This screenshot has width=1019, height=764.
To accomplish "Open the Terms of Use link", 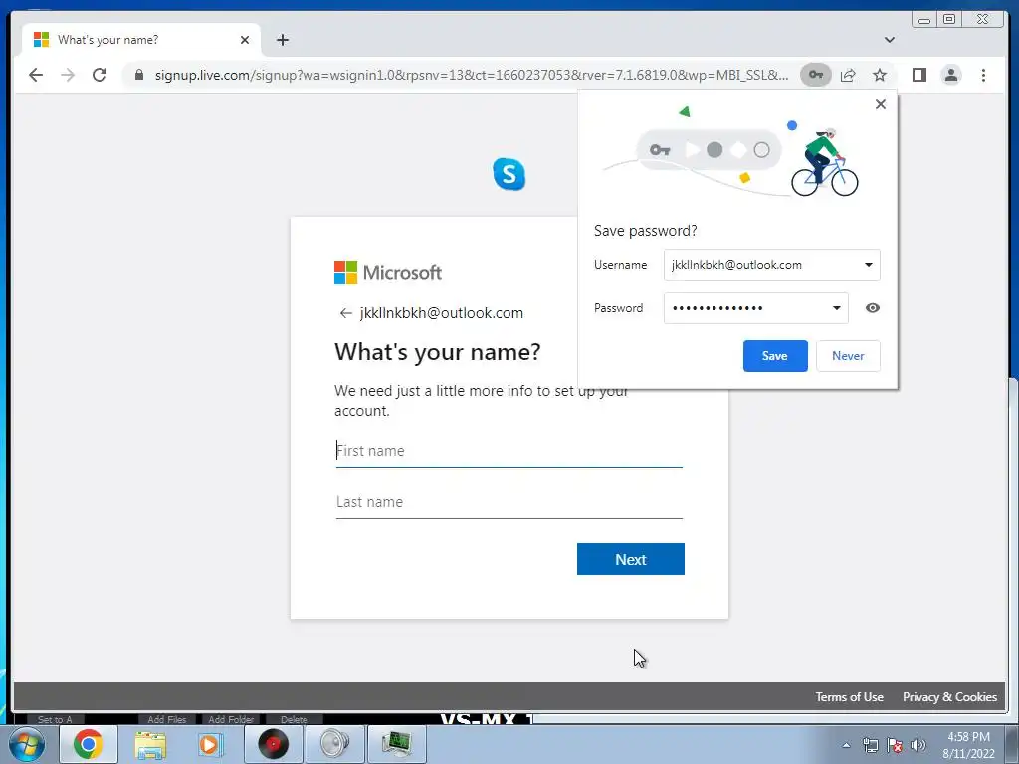I will (x=850, y=697).
